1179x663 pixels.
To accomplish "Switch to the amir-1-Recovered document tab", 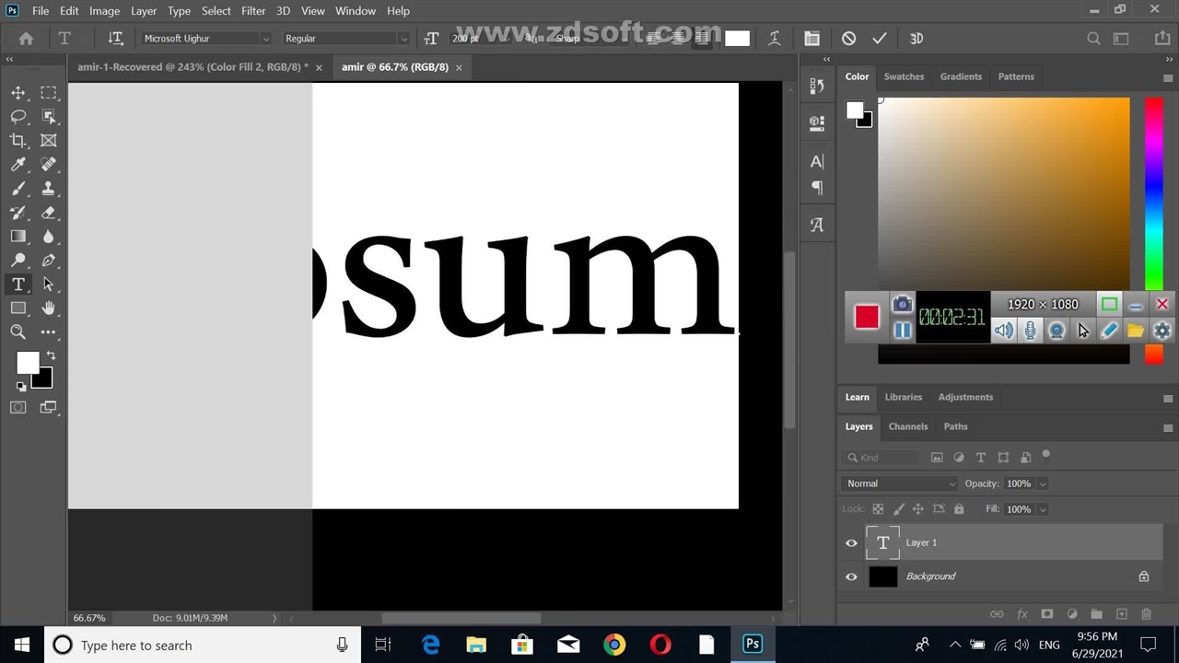I will click(x=193, y=67).
